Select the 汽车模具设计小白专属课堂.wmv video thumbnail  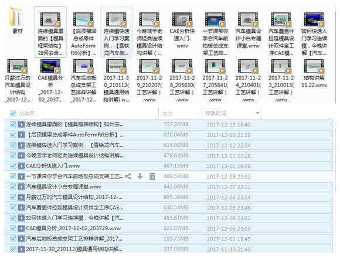coord(248,19)
